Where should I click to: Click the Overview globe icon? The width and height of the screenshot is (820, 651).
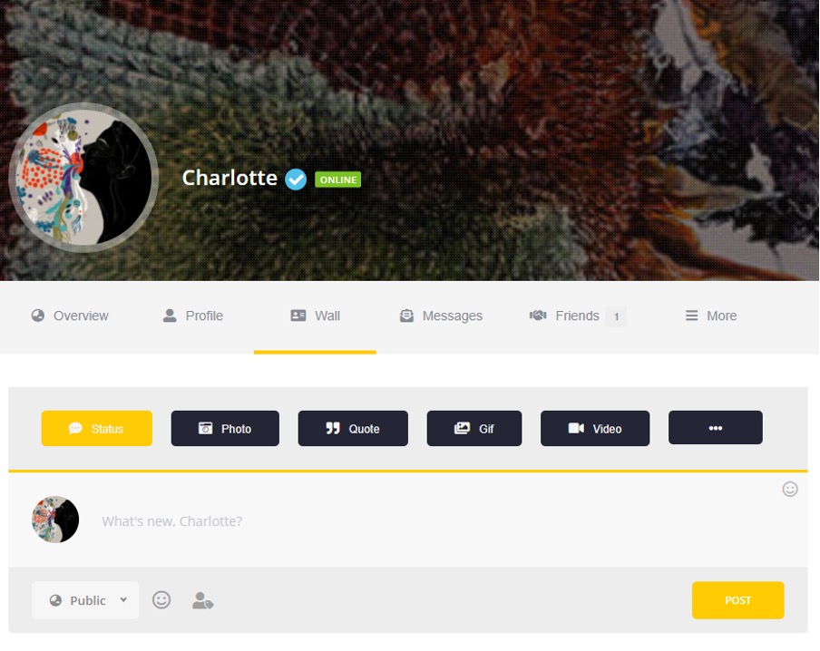click(38, 316)
